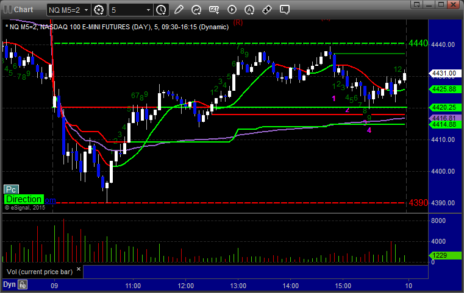Viewport: 464px width, 293px height.
Task: Click the 4440.00 price axis label
Action: (x=443, y=44)
